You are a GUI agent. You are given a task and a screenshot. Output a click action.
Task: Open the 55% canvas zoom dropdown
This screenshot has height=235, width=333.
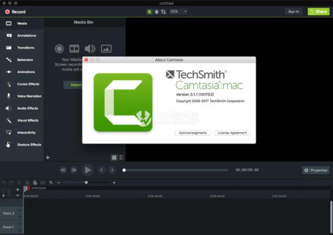pos(178,12)
